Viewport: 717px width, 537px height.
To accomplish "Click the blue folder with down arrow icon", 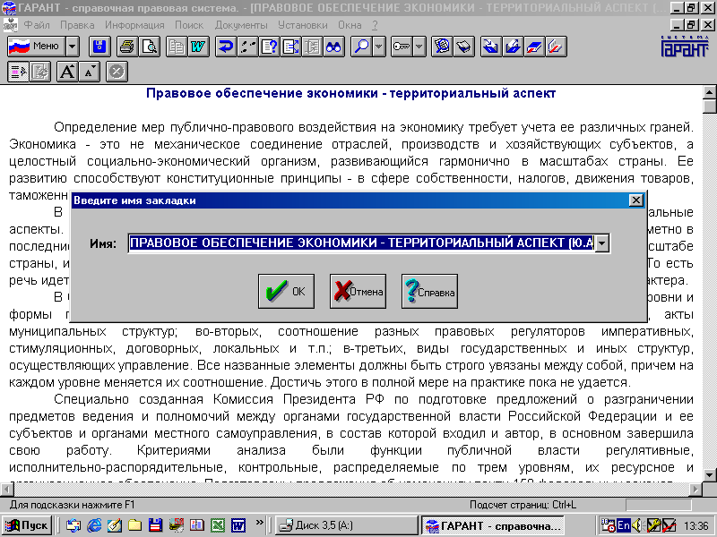I will 491,47.
